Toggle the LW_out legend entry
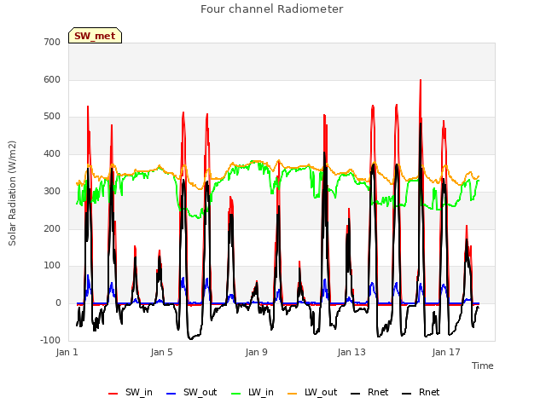The height and width of the screenshot is (409, 546). click(x=312, y=392)
